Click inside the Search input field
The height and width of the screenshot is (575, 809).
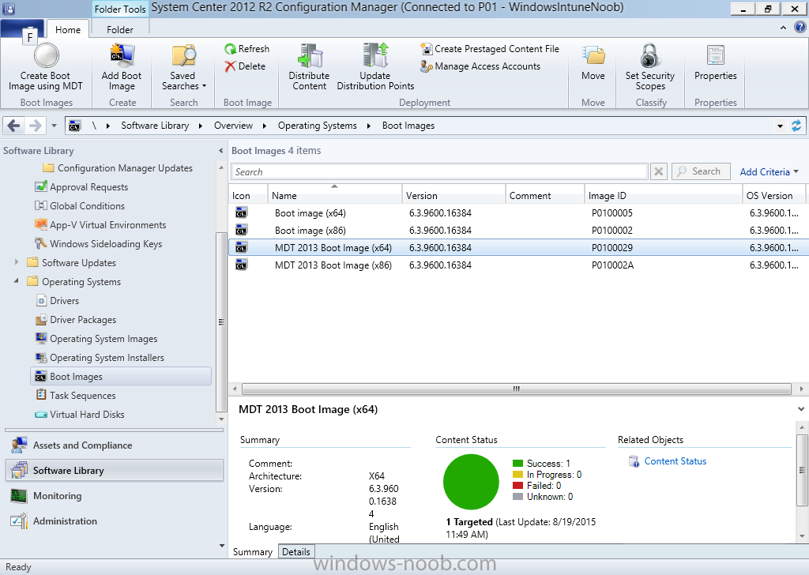point(439,171)
